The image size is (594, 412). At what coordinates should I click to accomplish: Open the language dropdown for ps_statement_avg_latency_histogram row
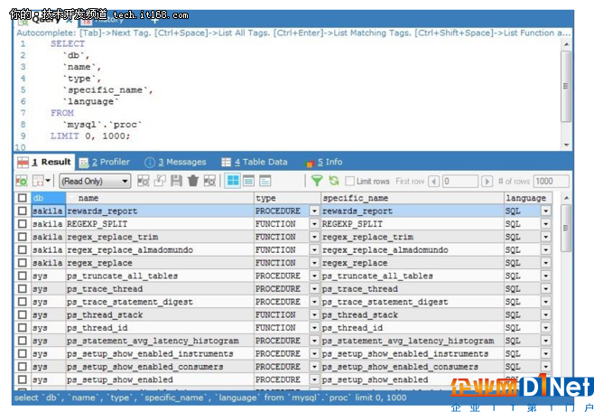click(545, 341)
